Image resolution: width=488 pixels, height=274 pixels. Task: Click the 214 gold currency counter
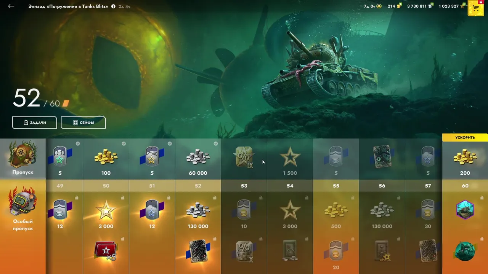tap(395, 6)
